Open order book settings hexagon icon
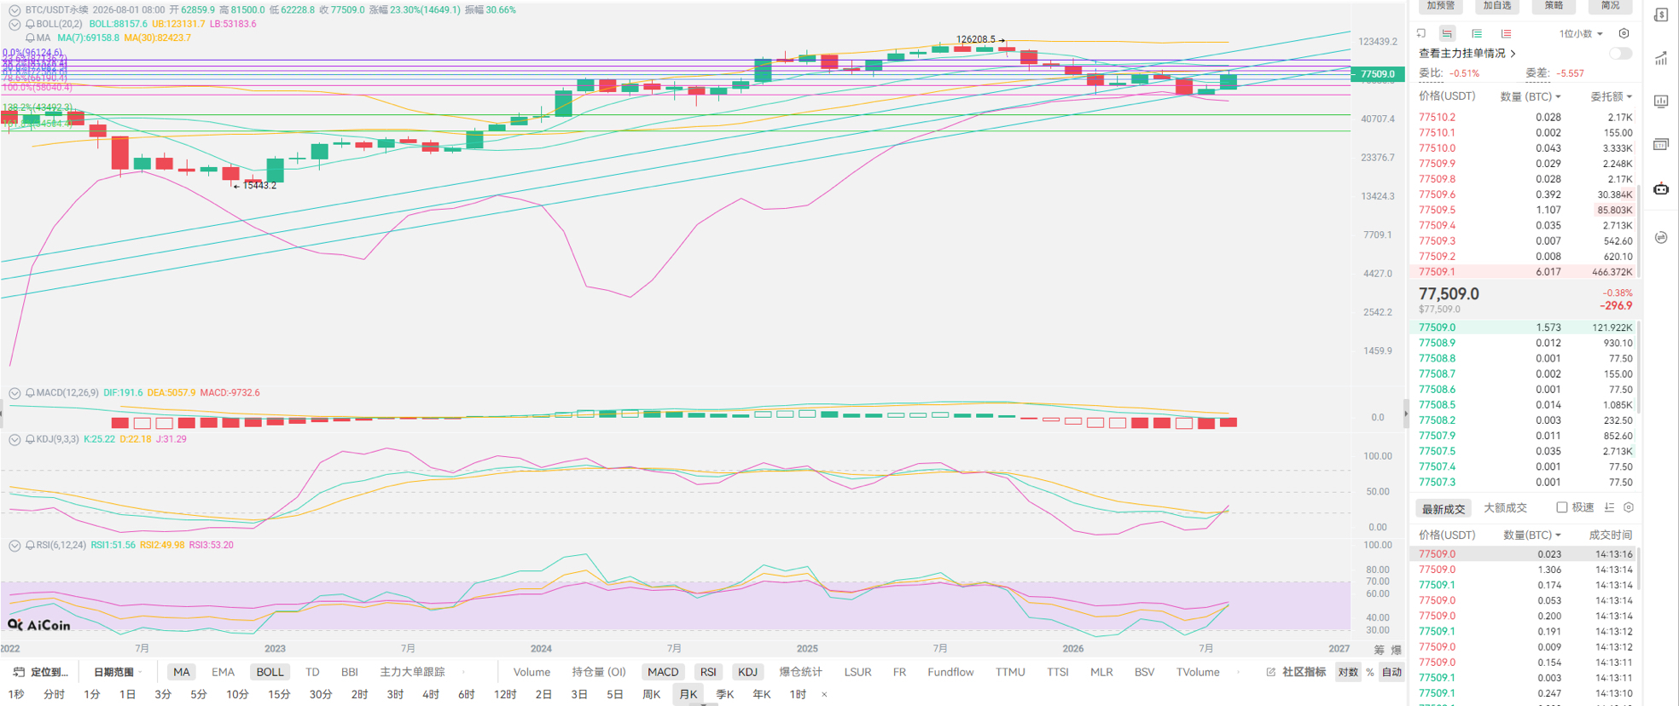Screen dimensions: 1679x706 coord(1624,33)
